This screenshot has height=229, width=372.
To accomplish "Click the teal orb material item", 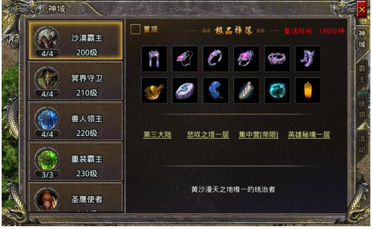I will (x=277, y=90).
